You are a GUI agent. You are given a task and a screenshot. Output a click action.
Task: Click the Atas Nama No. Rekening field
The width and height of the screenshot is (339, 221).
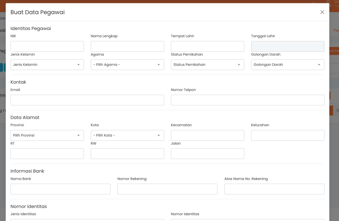(x=274, y=189)
